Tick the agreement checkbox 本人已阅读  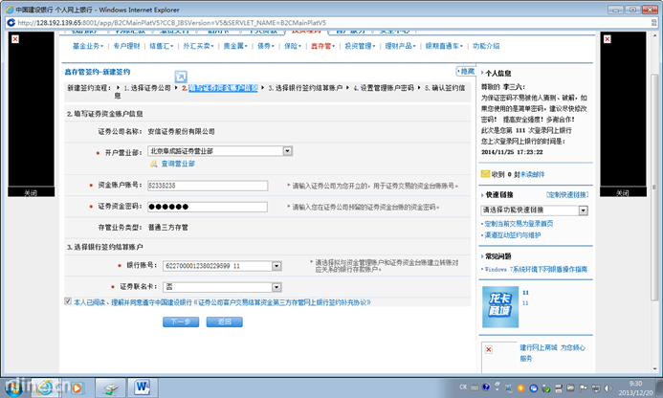coord(68,301)
